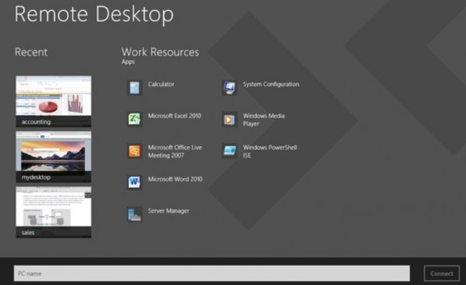Open the Calculator app icon

134,88
